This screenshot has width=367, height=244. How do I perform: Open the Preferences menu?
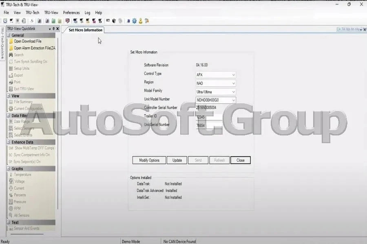tap(71, 13)
